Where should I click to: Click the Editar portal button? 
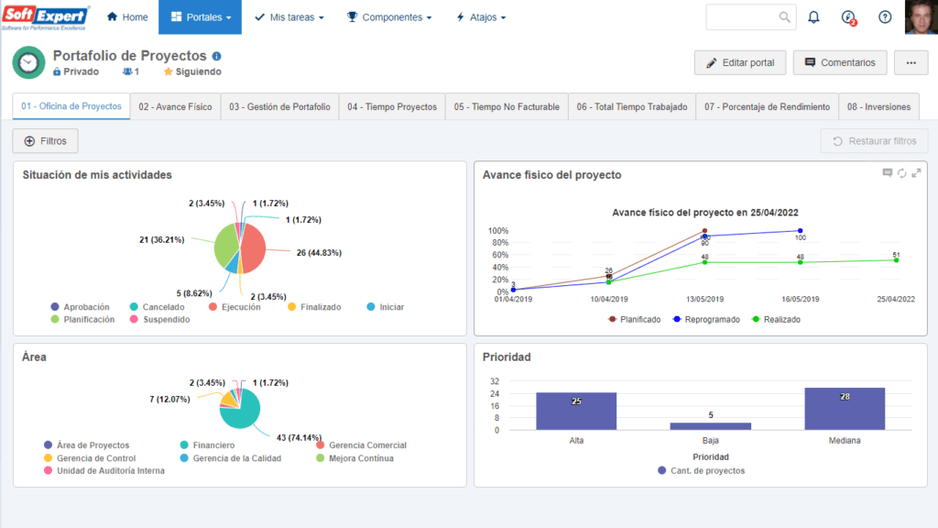(740, 62)
